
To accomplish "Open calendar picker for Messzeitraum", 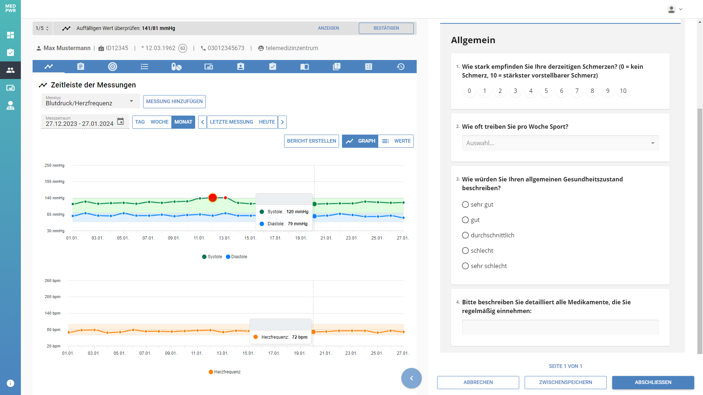I will pyautogui.click(x=120, y=121).
